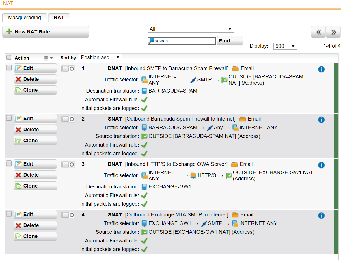Click the search magnifier icon

tap(151, 41)
